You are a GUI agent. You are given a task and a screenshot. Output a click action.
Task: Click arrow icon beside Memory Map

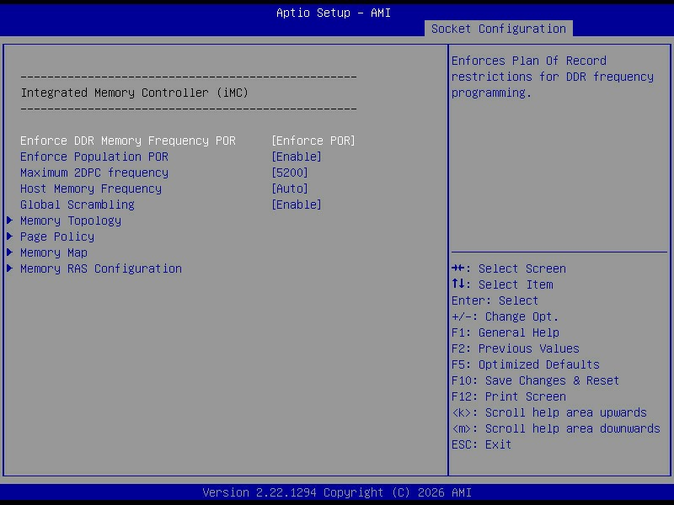coord(10,252)
